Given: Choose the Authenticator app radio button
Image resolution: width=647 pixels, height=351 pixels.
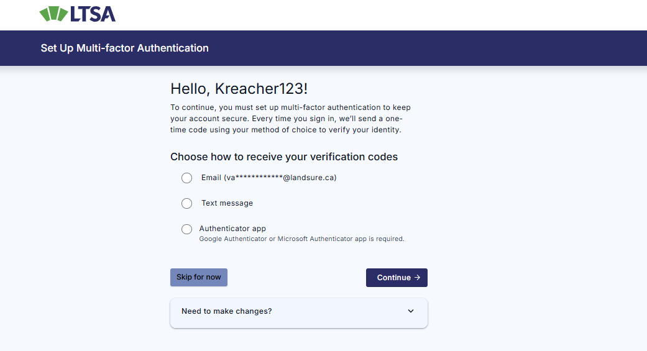Looking at the screenshot, I should 186,229.
